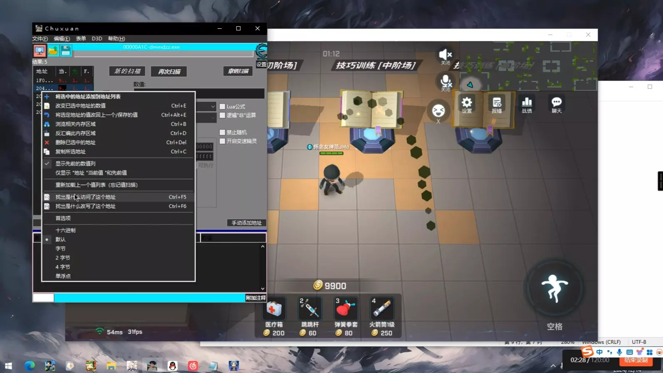Select the 字节 display type option

click(118, 249)
